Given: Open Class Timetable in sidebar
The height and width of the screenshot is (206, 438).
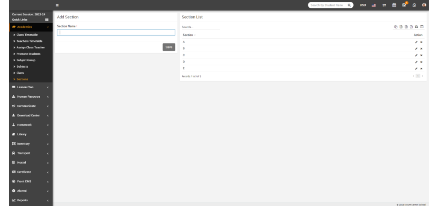Looking at the screenshot, I should tap(27, 34).
